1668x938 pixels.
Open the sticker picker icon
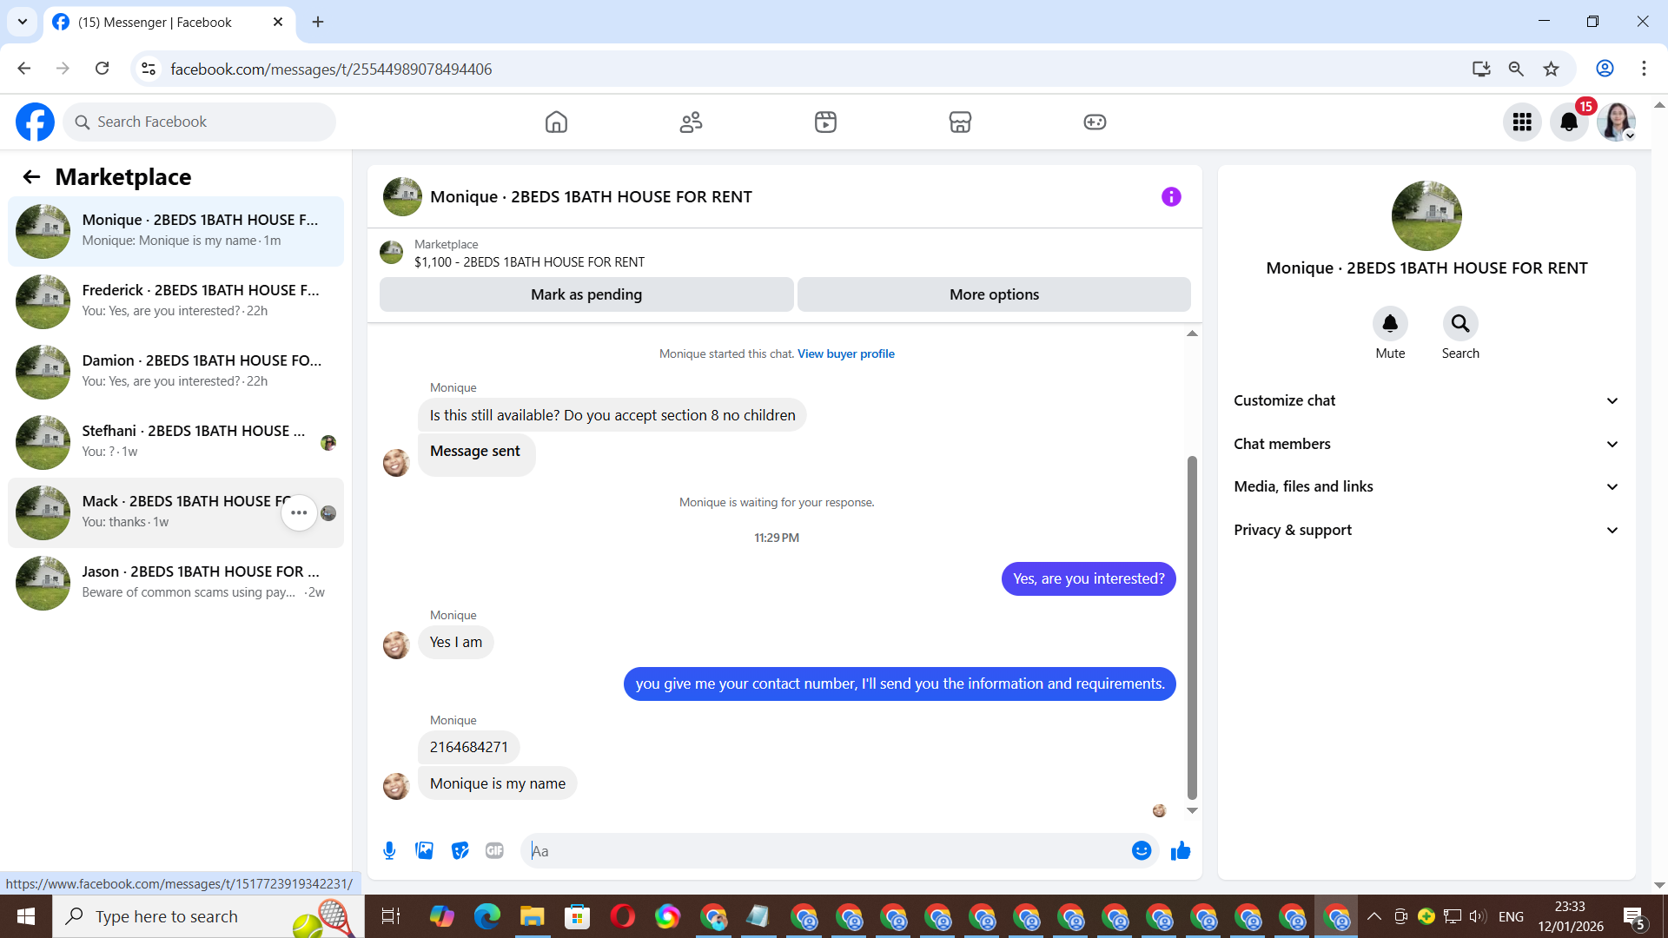point(460,851)
